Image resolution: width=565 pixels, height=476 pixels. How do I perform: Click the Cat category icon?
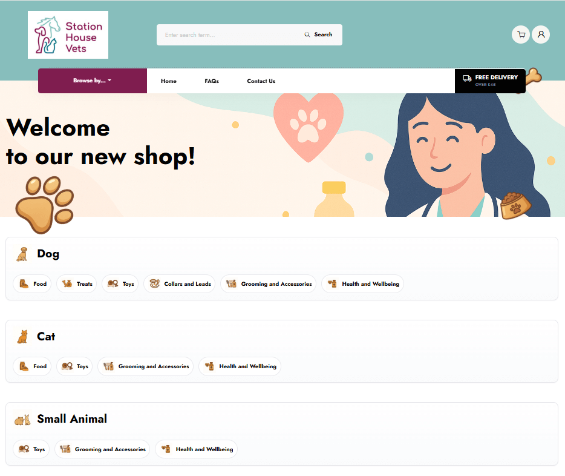click(23, 337)
